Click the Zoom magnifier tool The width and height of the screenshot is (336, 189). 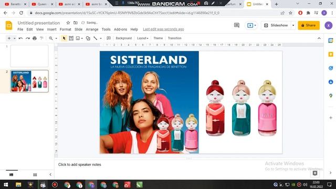(51, 38)
